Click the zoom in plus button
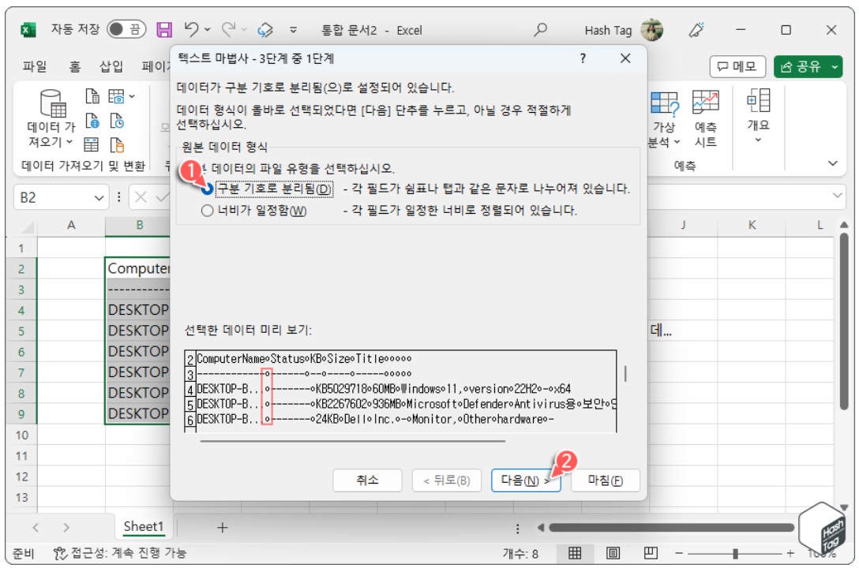This screenshot has width=859, height=568. (790, 554)
